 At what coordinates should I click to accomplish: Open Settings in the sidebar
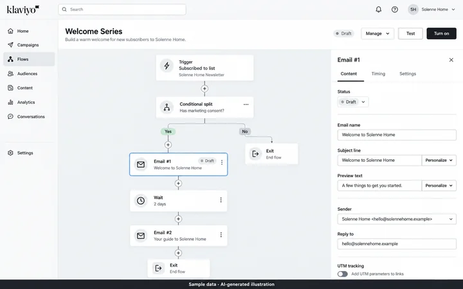click(x=29, y=153)
